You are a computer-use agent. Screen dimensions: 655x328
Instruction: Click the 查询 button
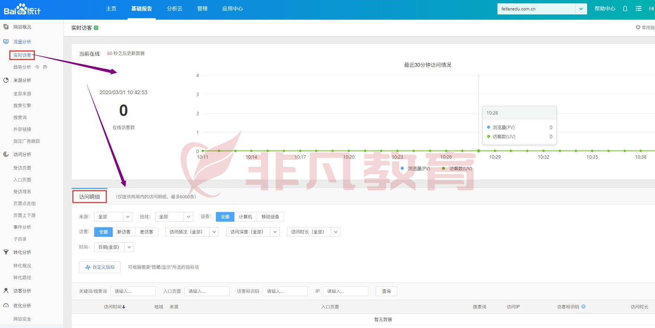pyautogui.click(x=386, y=291)
